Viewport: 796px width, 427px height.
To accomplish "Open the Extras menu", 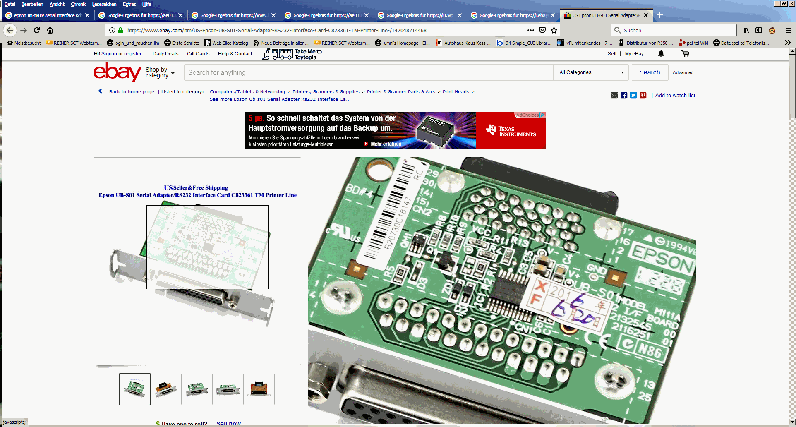I will click(129, 4).
